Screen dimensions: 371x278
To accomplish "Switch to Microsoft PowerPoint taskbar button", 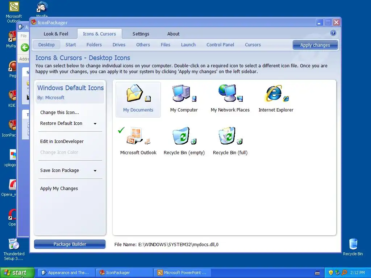I will click(183, 273).
